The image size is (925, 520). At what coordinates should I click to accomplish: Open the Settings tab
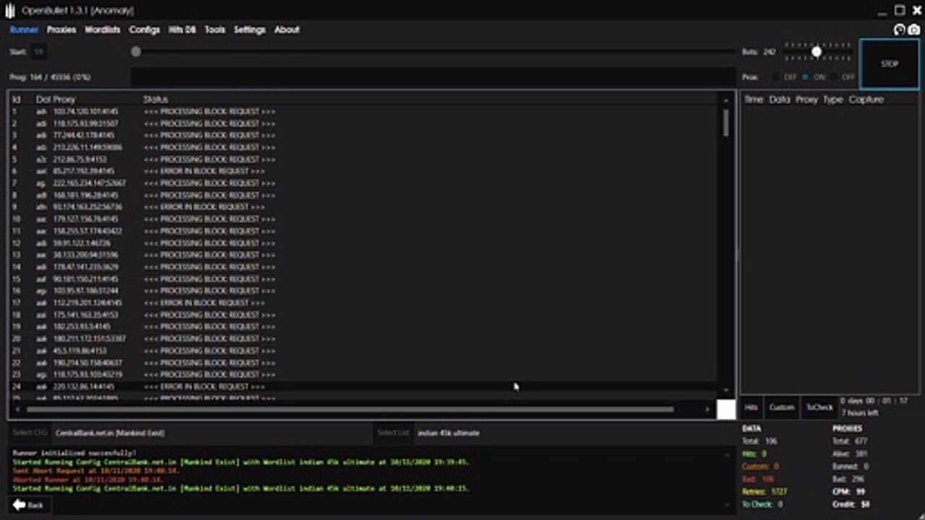click(x=249, y=30)
